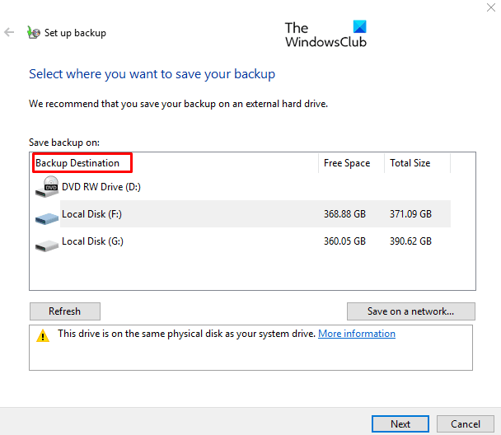
Task: Click the yellow warning triangle icon
Action: pos(42,335)
